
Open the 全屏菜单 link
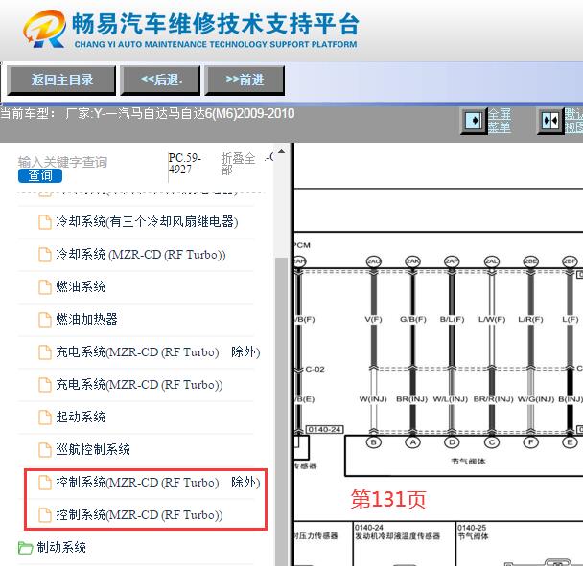500,121
